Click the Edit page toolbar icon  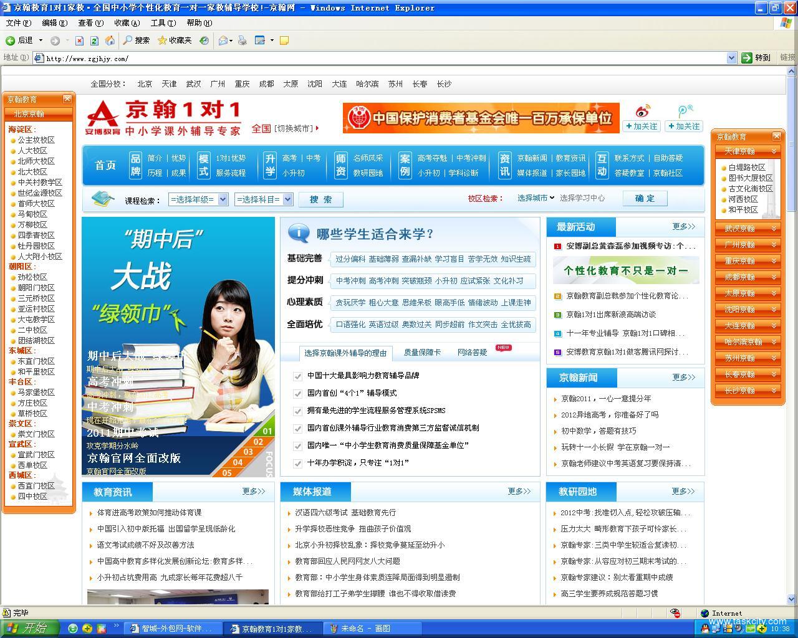pyautogui.click(x=259, y=40)
